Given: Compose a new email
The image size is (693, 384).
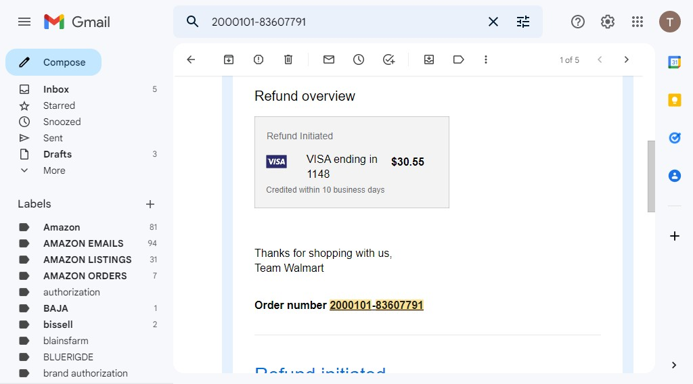Looking at the screenshot, I should (x=53, y=62).
